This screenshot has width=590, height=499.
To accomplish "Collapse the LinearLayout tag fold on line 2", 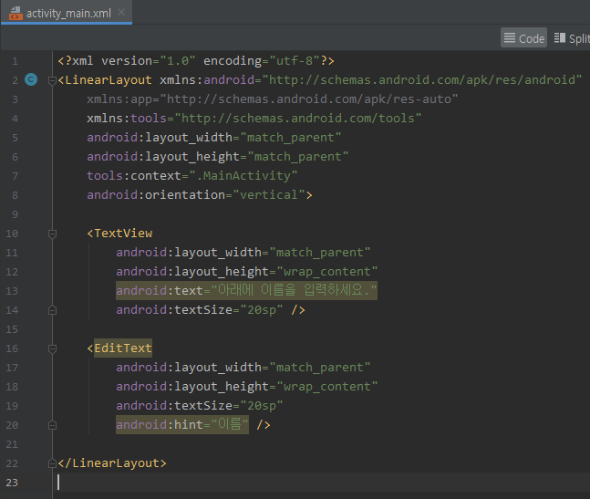I will [52, 80].
